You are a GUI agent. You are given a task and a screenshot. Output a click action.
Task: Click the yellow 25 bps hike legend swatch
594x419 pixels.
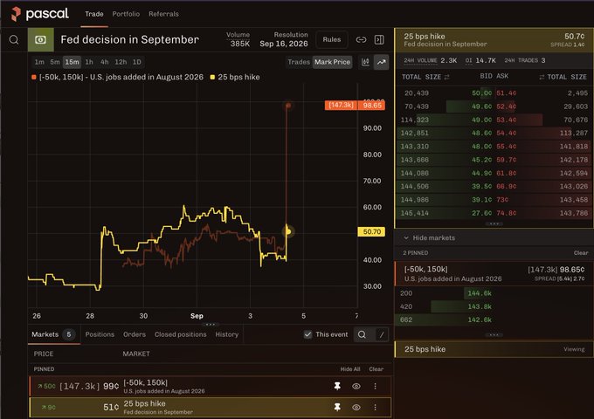coord(212,77)
